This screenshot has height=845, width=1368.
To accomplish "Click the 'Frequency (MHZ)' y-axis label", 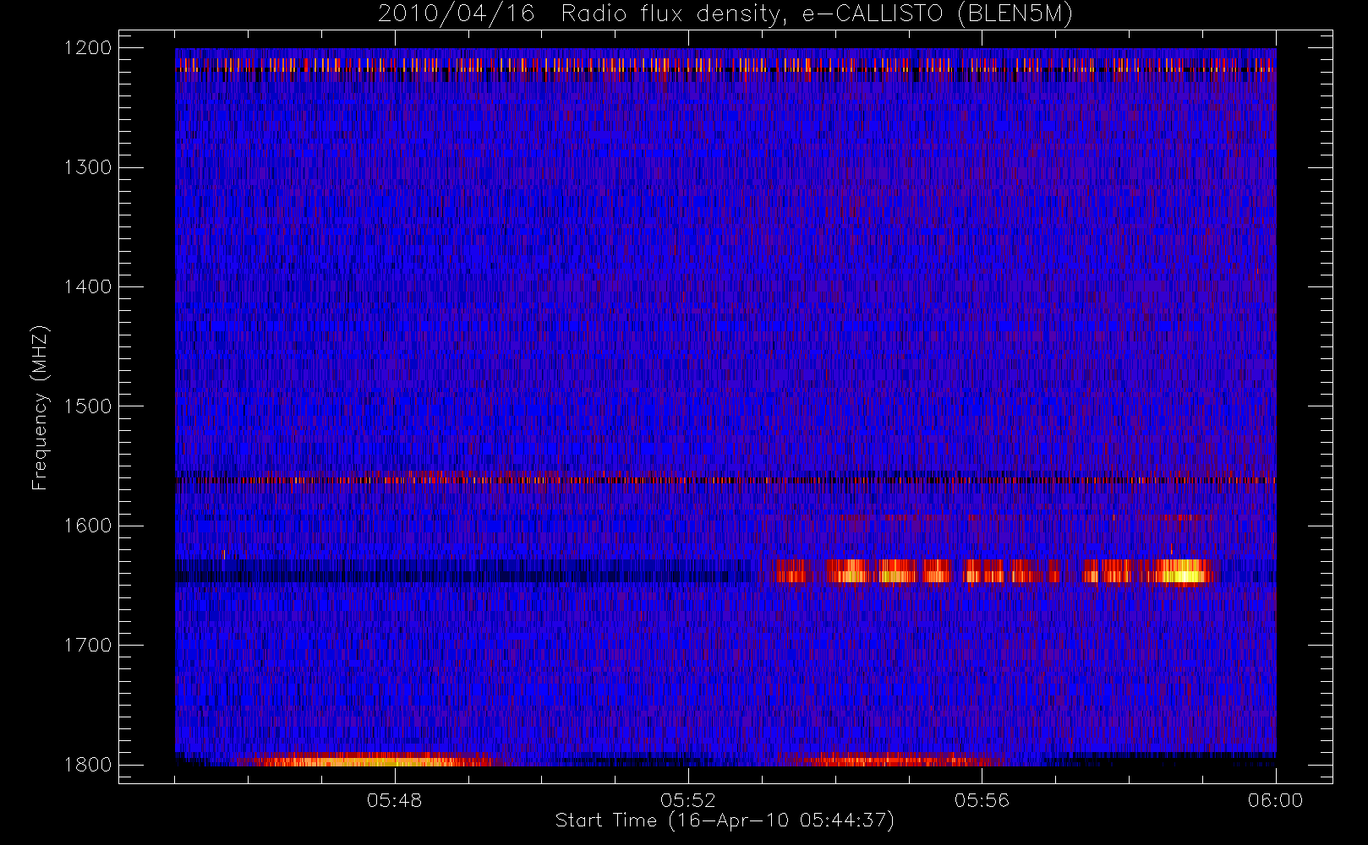I will (x=39, y=407).
